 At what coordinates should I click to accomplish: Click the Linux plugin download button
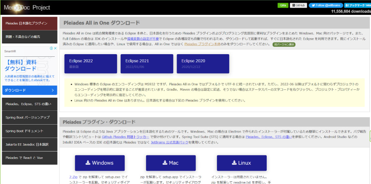(242, 163)
